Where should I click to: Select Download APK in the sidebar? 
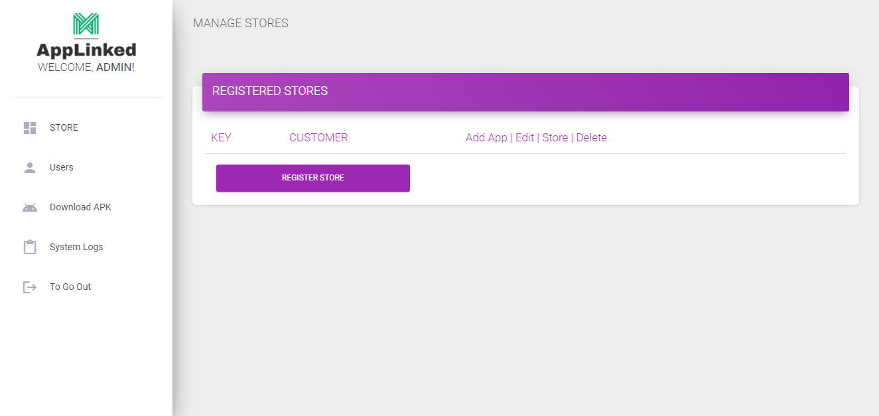pos(80,208)
